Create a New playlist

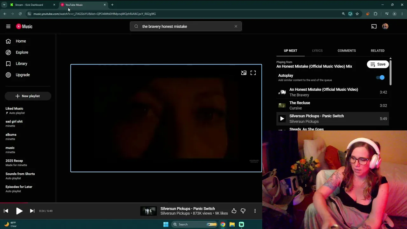28,96
